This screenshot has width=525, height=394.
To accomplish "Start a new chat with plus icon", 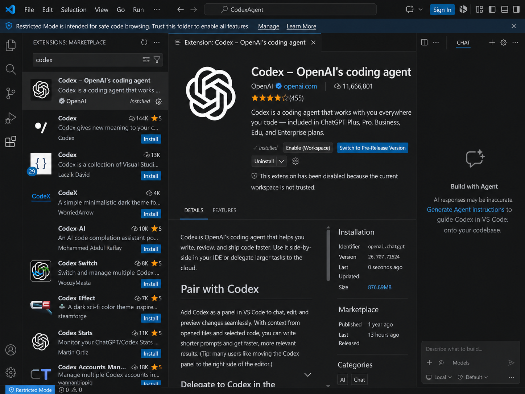I will pos(492,42).
